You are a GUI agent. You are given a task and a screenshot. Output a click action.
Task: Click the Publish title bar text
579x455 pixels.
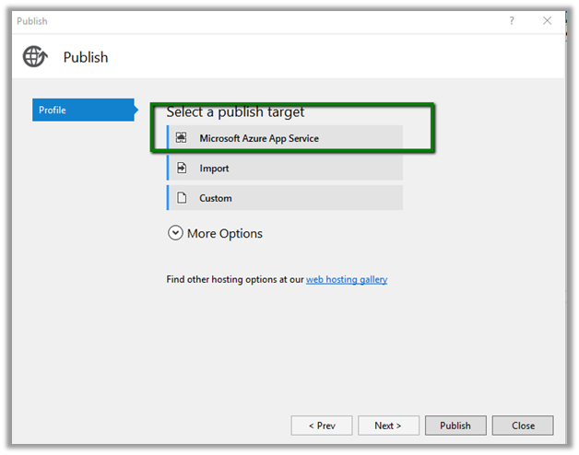tap(32, 21)
